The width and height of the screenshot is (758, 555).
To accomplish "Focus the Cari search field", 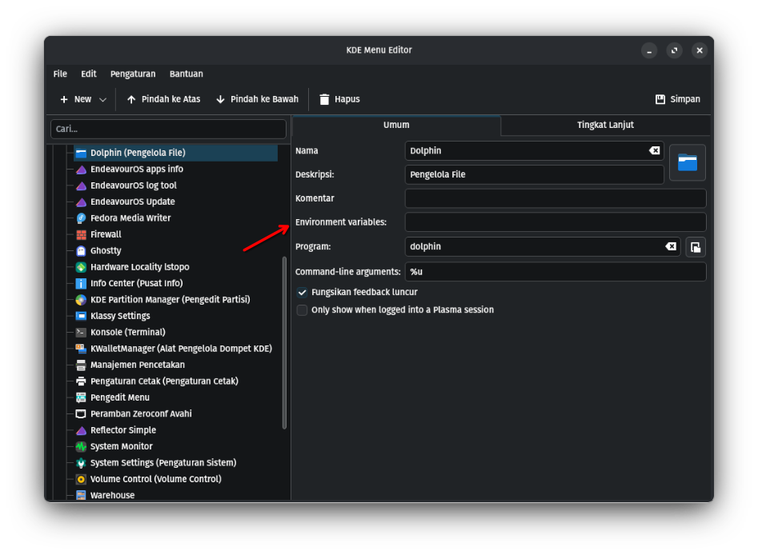I will [168, 129].
